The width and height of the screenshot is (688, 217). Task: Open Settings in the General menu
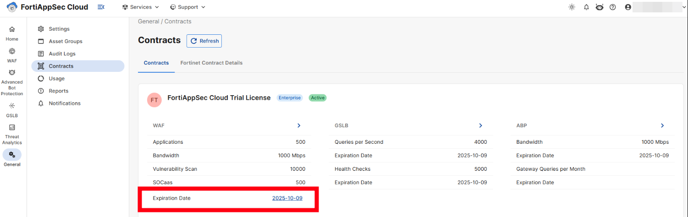pos(78,29)
